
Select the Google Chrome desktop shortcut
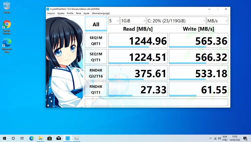7,27
